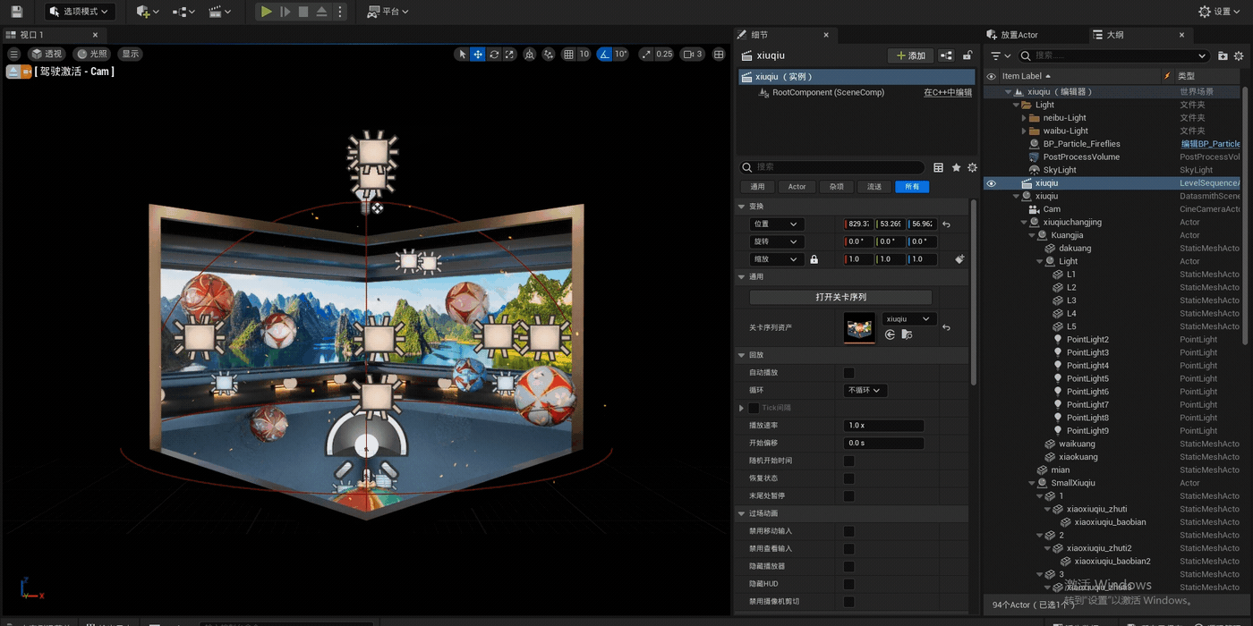This screenshot has height=626, width=1253.
Task: Open the Blueprints toolbar icon menu
Action: (x=183, y=12)
